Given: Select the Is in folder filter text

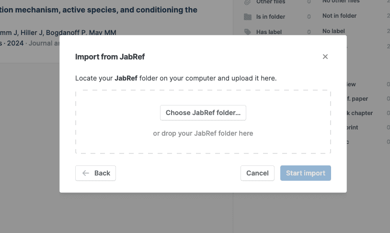Looking at the screenshot, I should pos(271,17).
